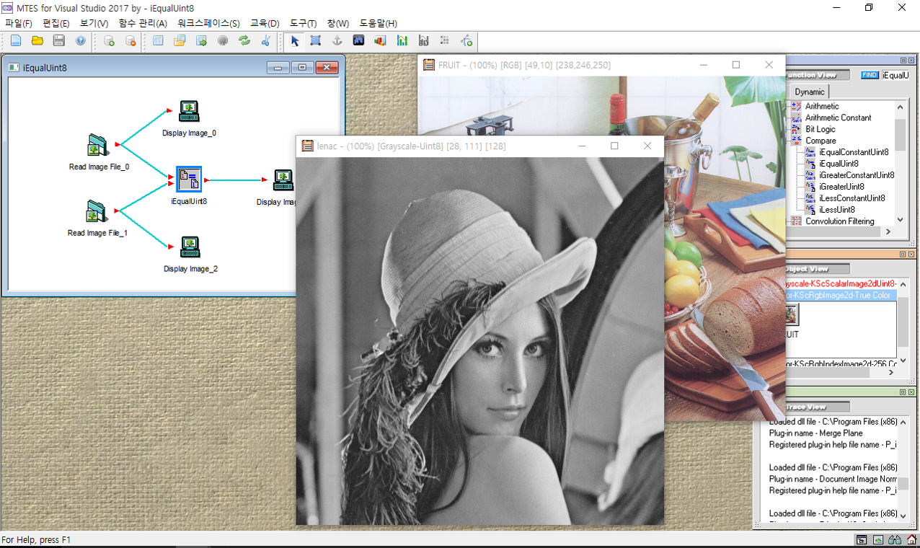Click the scissors cut toolbar icon
The image size is (920, 548).
(265, 41)
